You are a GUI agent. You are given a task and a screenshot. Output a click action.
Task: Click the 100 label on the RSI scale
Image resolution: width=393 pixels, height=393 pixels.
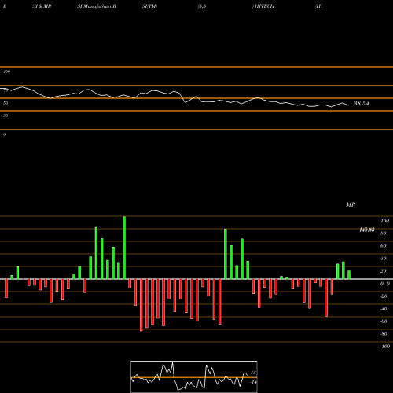coord(7,72)
